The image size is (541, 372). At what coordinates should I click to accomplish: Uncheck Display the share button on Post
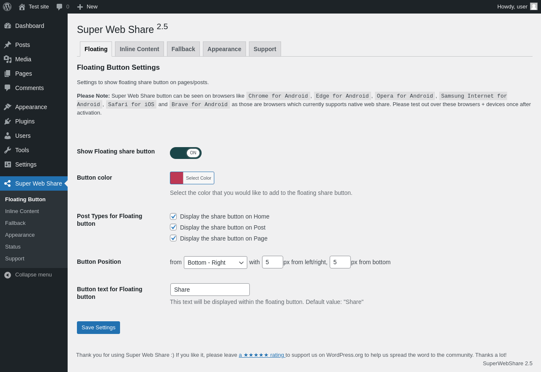(x=173, y=227)
